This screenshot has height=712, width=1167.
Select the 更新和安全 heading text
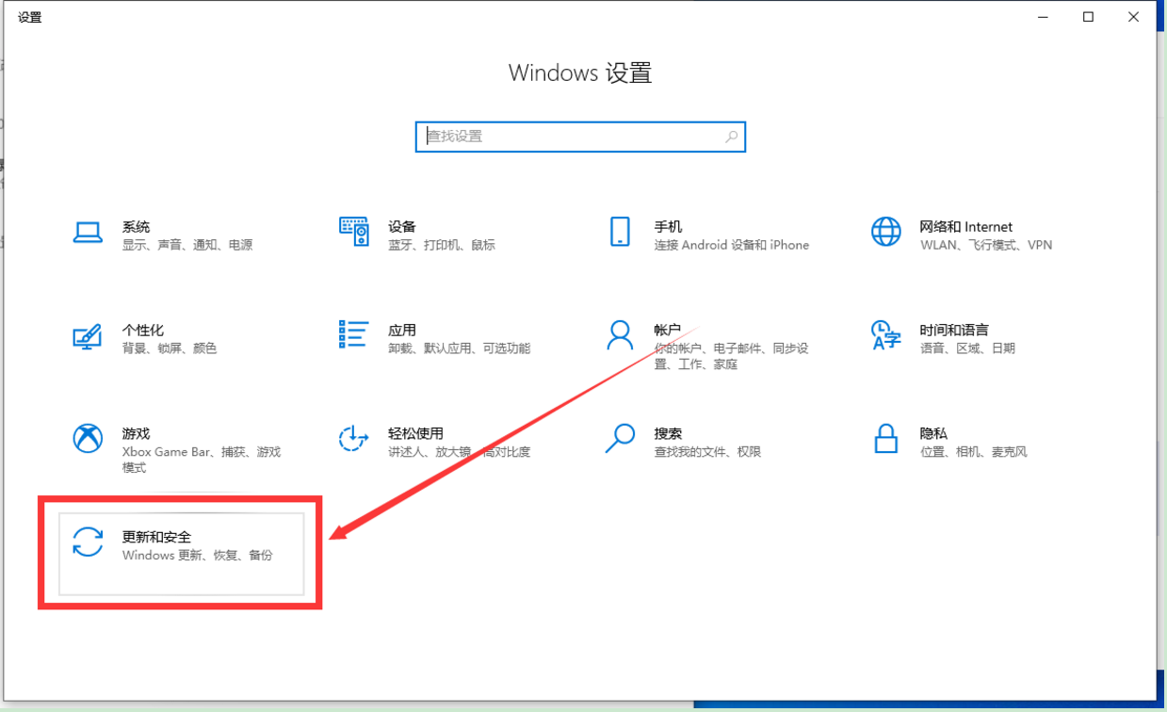click(156, 537)
